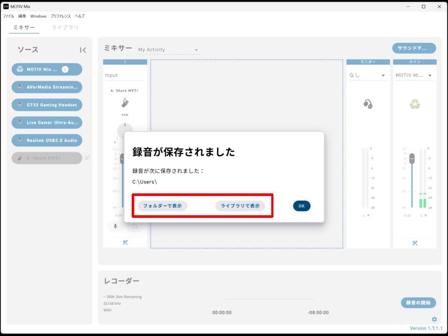
Task: Click the main channel volume fader handle
Action: (x=412, y=158)
